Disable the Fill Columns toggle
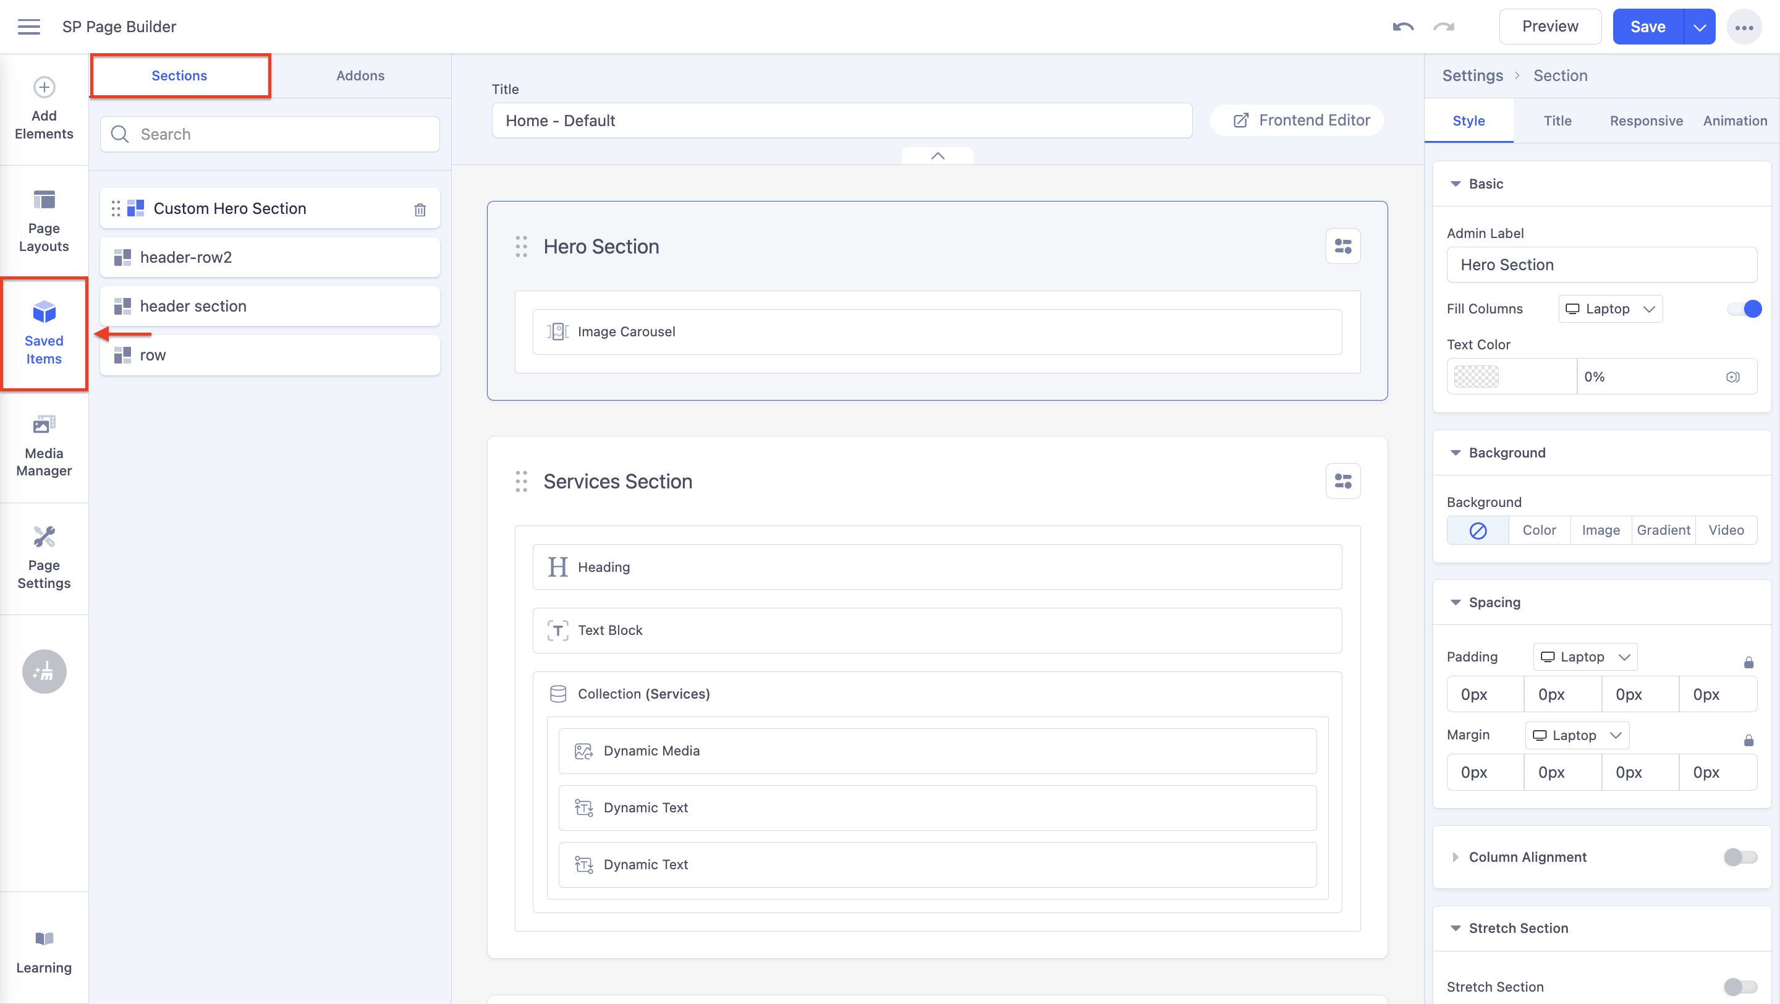The width and height of the screenshot is (1780, 1004). coord(1744,309)
